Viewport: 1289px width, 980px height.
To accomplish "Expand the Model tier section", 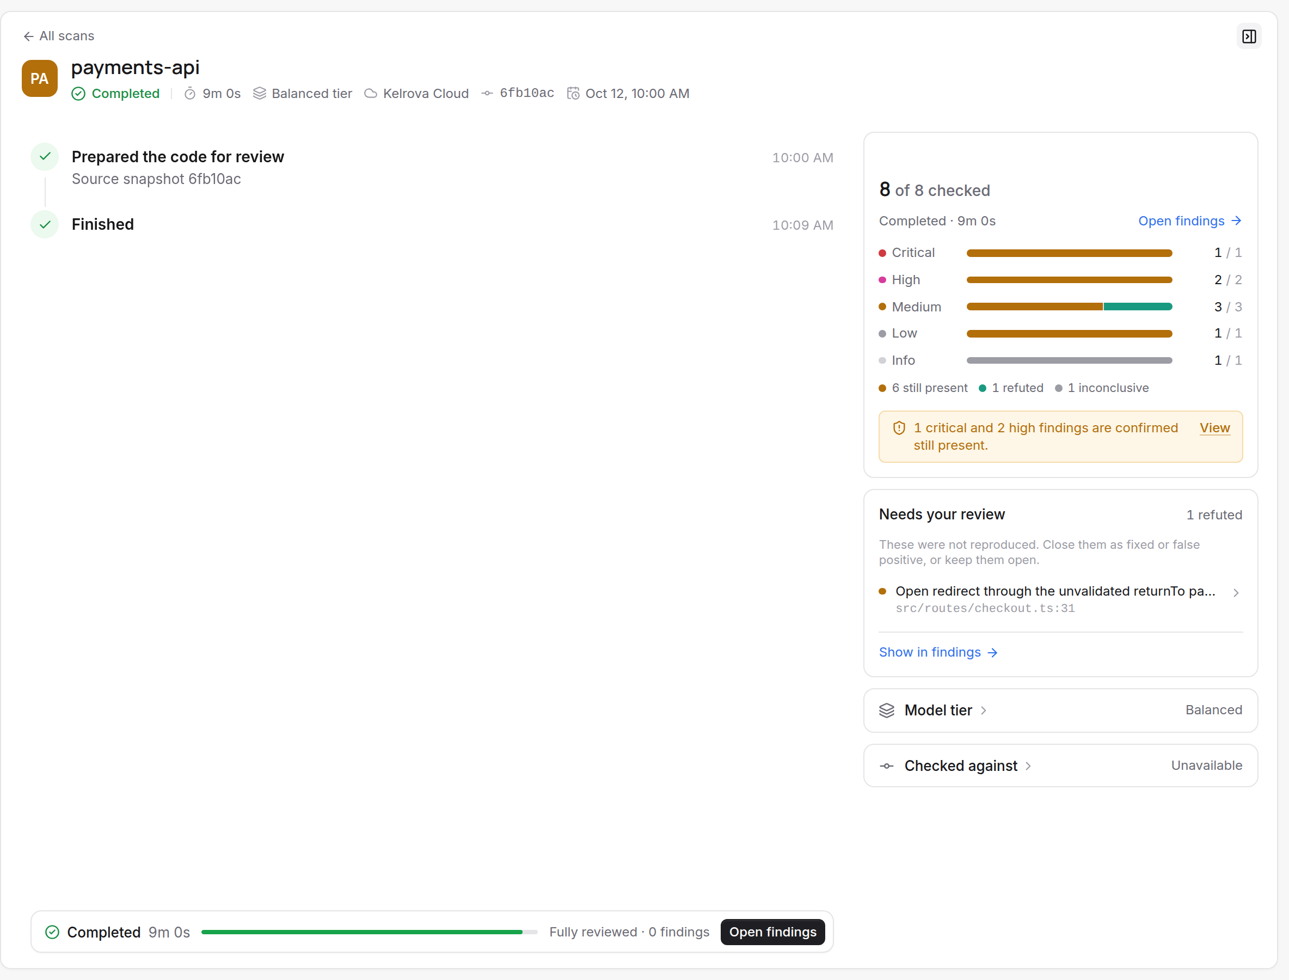I will coord(1060,710).
